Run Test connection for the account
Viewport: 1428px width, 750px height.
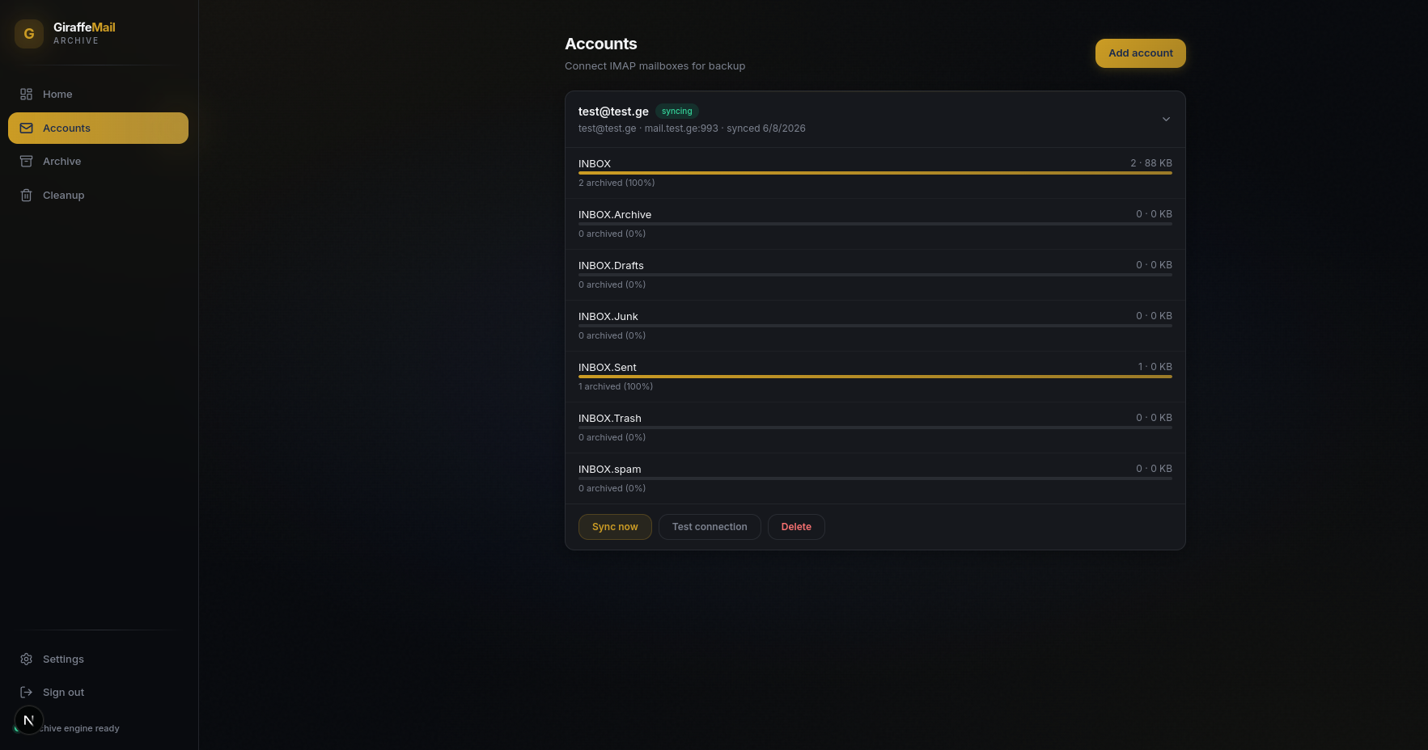(x=710, y=527)
